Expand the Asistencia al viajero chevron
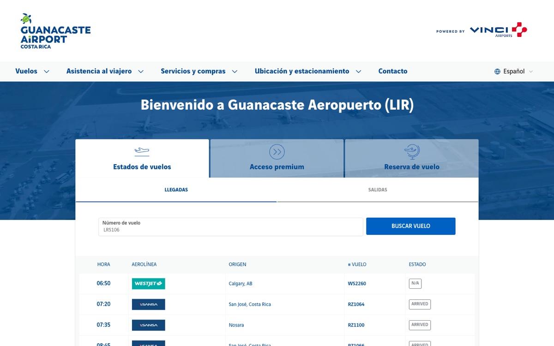Screen dimensions: 554x346 [x=141, y=72]
